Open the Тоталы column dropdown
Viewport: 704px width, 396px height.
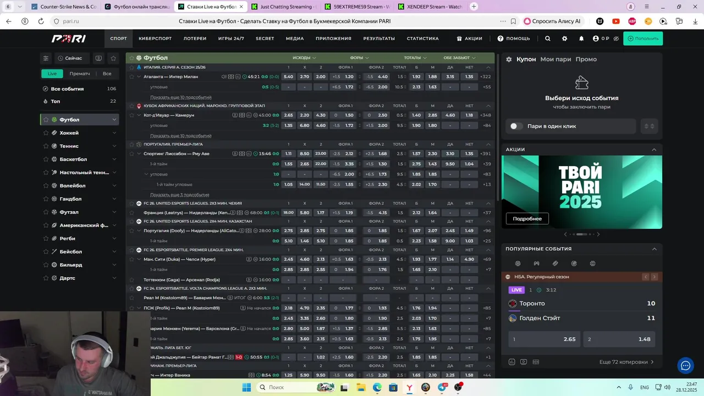(x=415, y=58)
